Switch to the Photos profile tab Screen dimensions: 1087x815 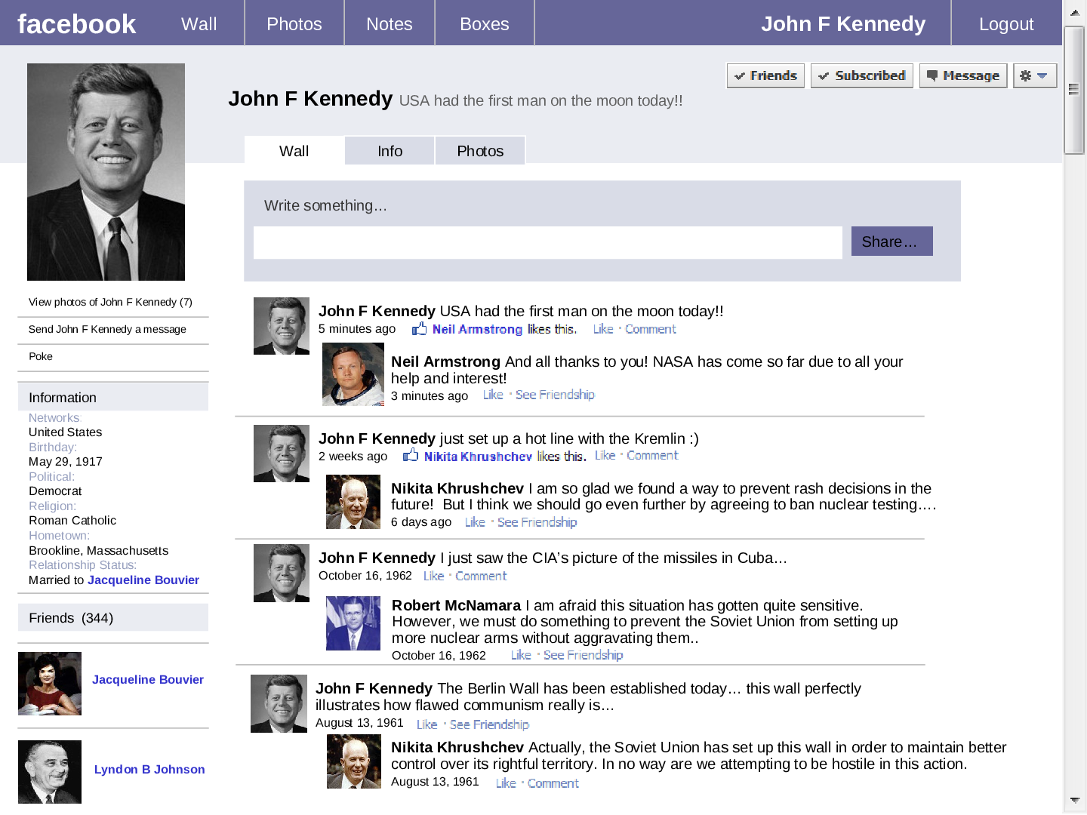tap(480, 151)
